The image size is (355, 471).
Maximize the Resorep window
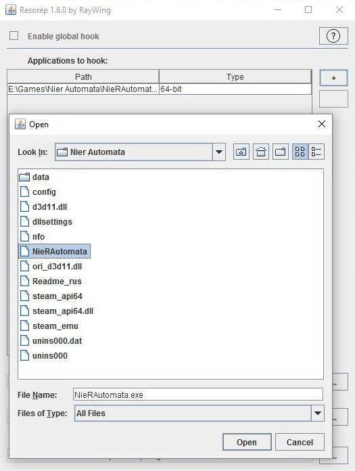click(308, 10)
